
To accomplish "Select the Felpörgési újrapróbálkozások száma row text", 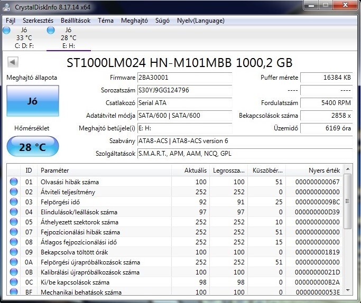I will click(90, 262).
